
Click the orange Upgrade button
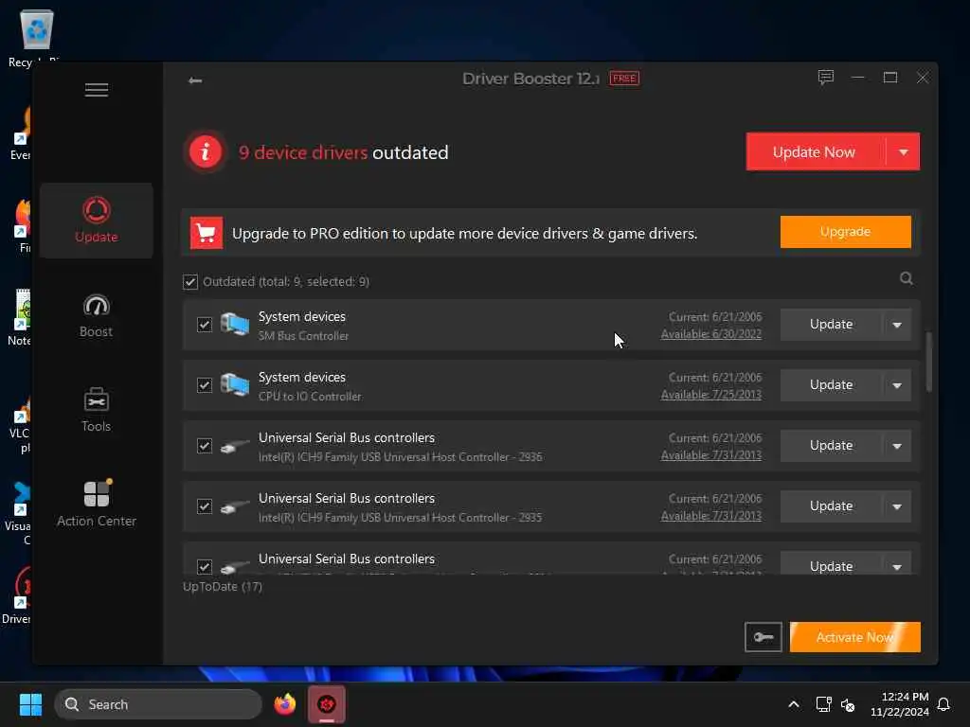click(845, 232)
